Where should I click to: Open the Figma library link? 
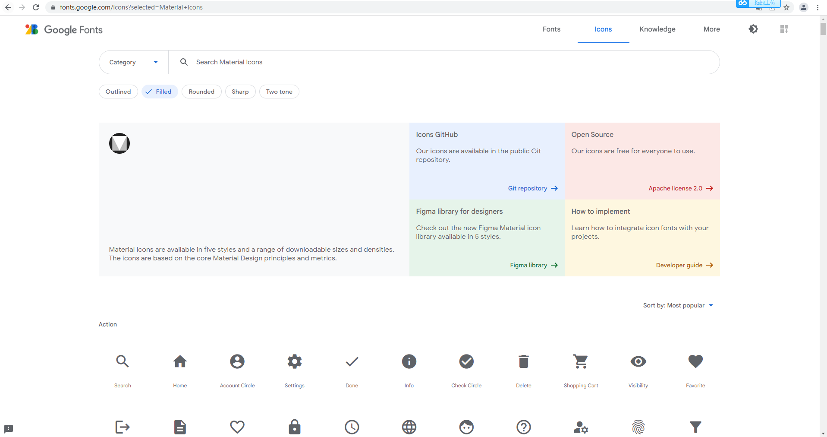534,265
